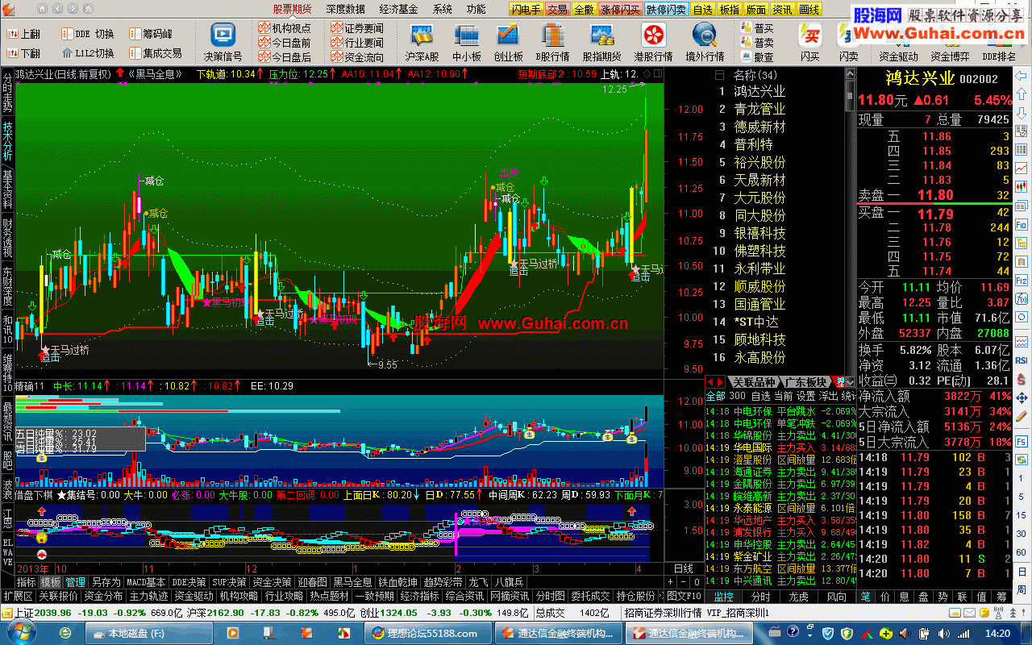The image size is (1032, 645).
Task: Click the L1L2切换 tool
Action: click(86, 53)
